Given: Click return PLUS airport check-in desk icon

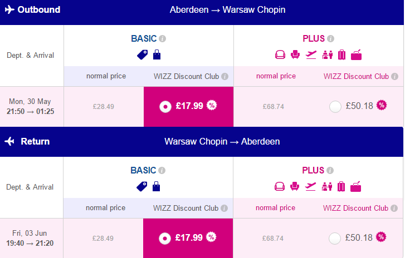Looking at the screenshot, I should (x=327, y=187).
